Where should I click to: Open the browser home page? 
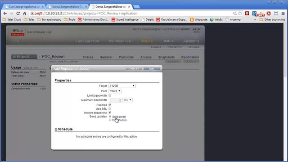pyautogui.click(x=25, y=13)
